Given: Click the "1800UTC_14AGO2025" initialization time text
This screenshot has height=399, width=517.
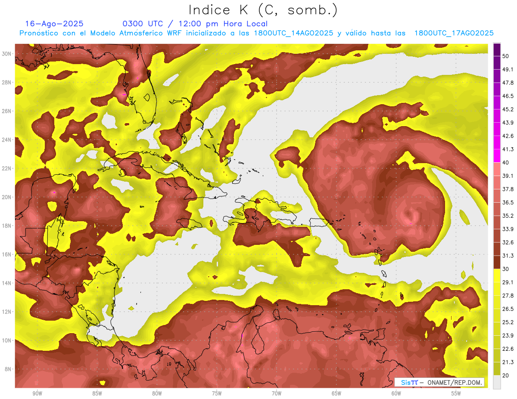Looking at the screenshot, I should click(x=293, y=33).
